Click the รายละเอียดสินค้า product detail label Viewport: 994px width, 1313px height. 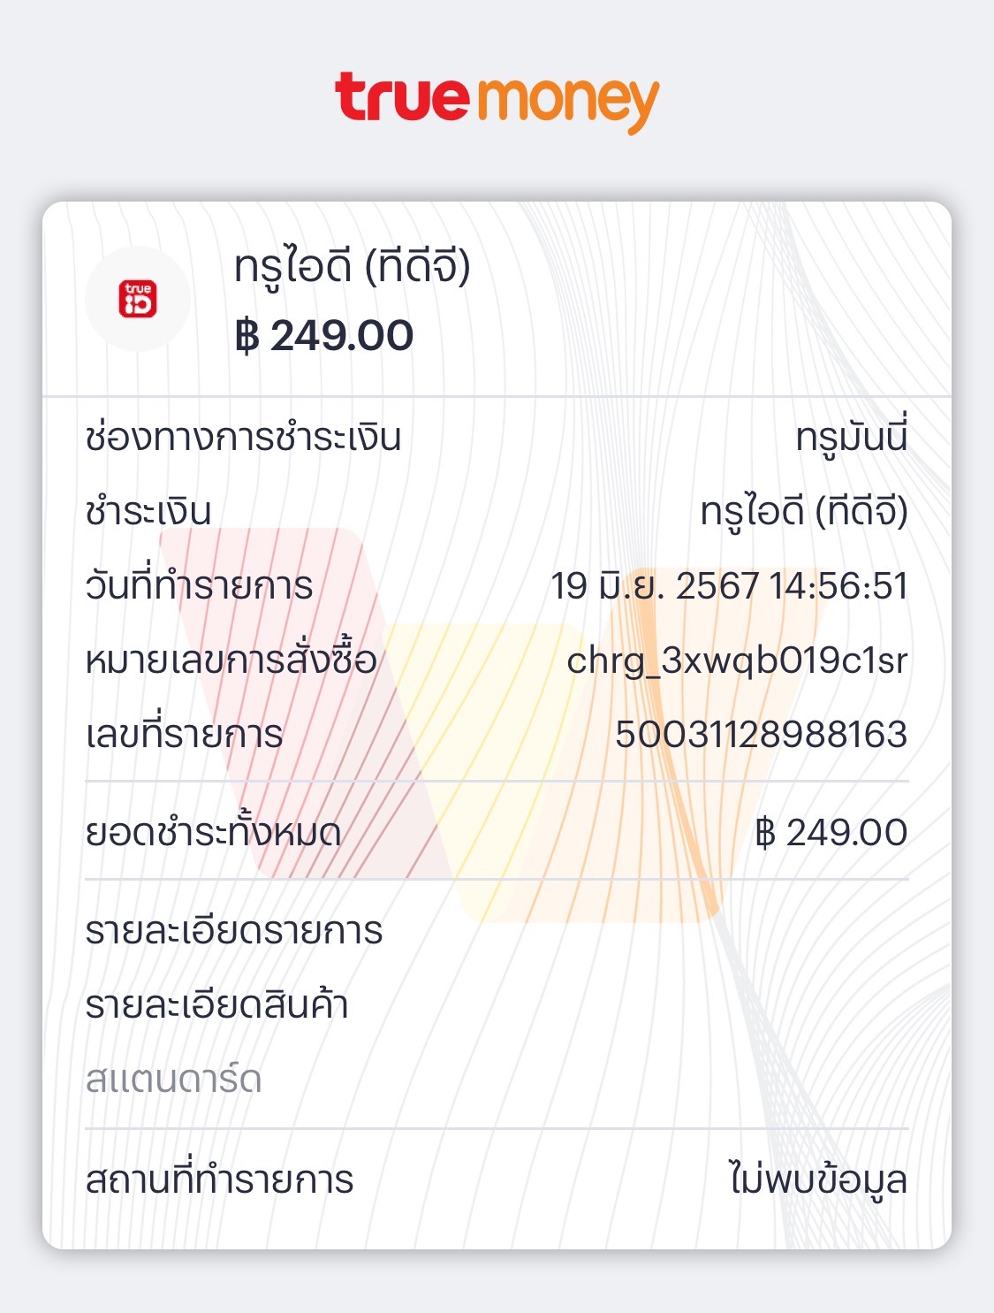(x=216, y=1004)
